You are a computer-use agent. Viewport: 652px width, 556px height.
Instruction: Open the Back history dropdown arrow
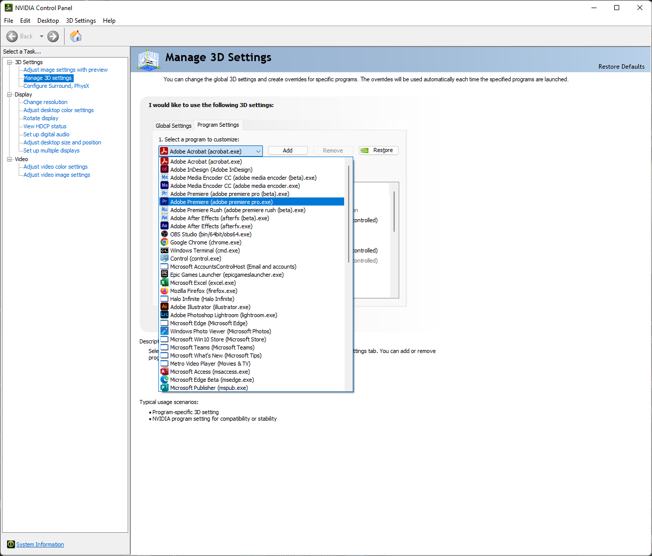[x=41, y=36]
